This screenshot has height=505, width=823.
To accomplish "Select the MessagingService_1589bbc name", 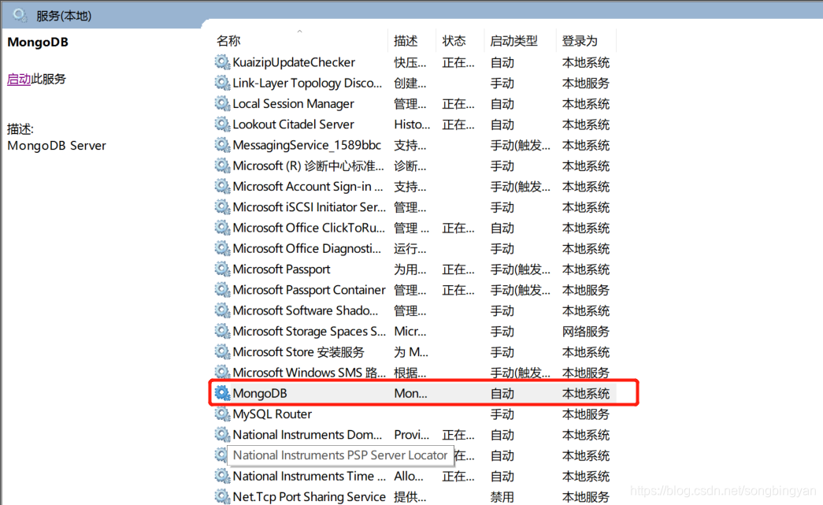I will [307, 145].
